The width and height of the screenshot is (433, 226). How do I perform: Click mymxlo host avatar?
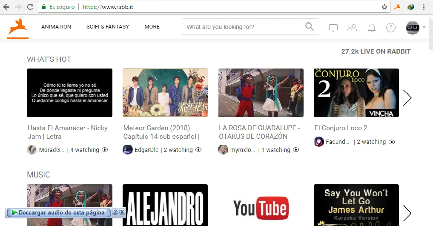(x=223, y=149)
